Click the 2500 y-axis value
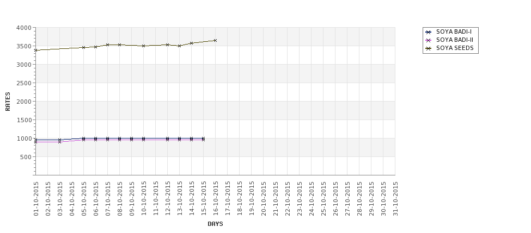 pyautogui.click(x=24, y=83)
